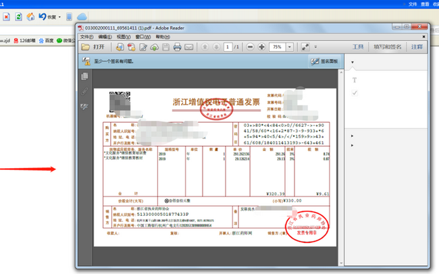Viewport: 439px width, 274px height.
Task: Select the Add Text 'T' tool
Action: (354, 80)
